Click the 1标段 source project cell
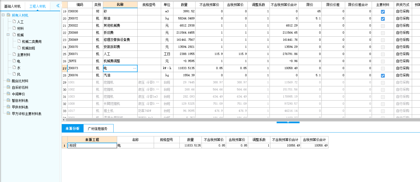Screen dimensions: 420x182 tap(92, 146)
